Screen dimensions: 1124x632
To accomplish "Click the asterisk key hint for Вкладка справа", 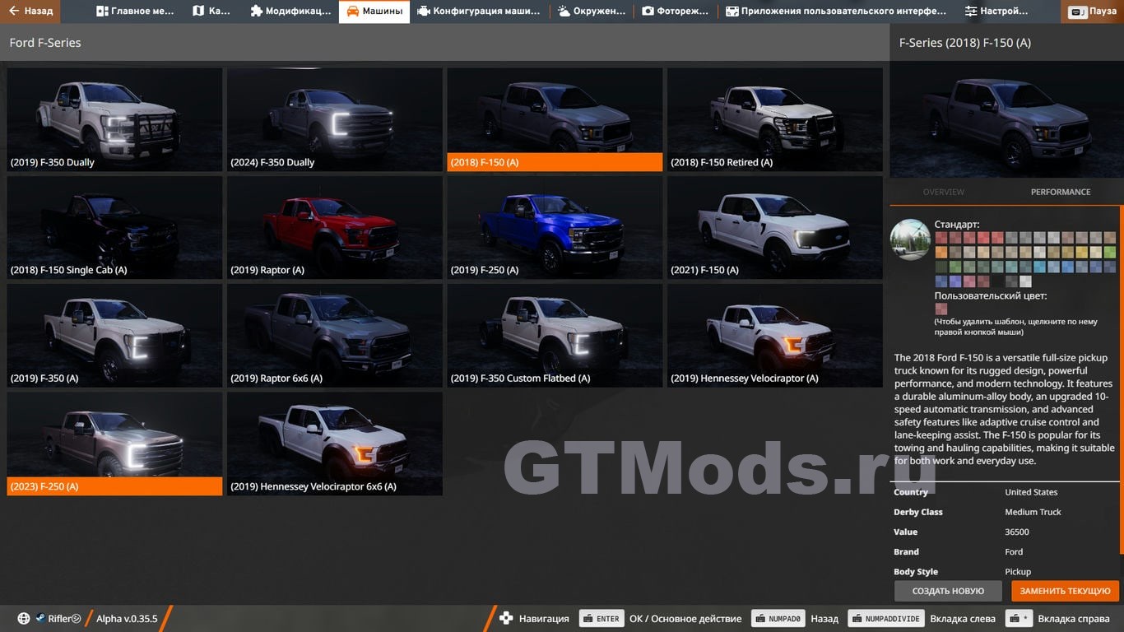I will coord(1019,619).
